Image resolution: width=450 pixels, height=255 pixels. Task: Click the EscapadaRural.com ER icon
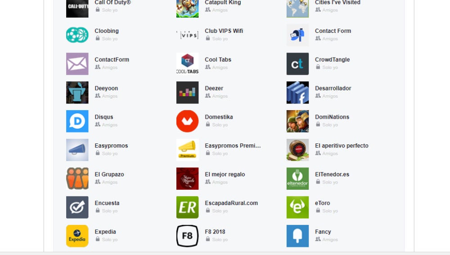[x=187, y=207]
